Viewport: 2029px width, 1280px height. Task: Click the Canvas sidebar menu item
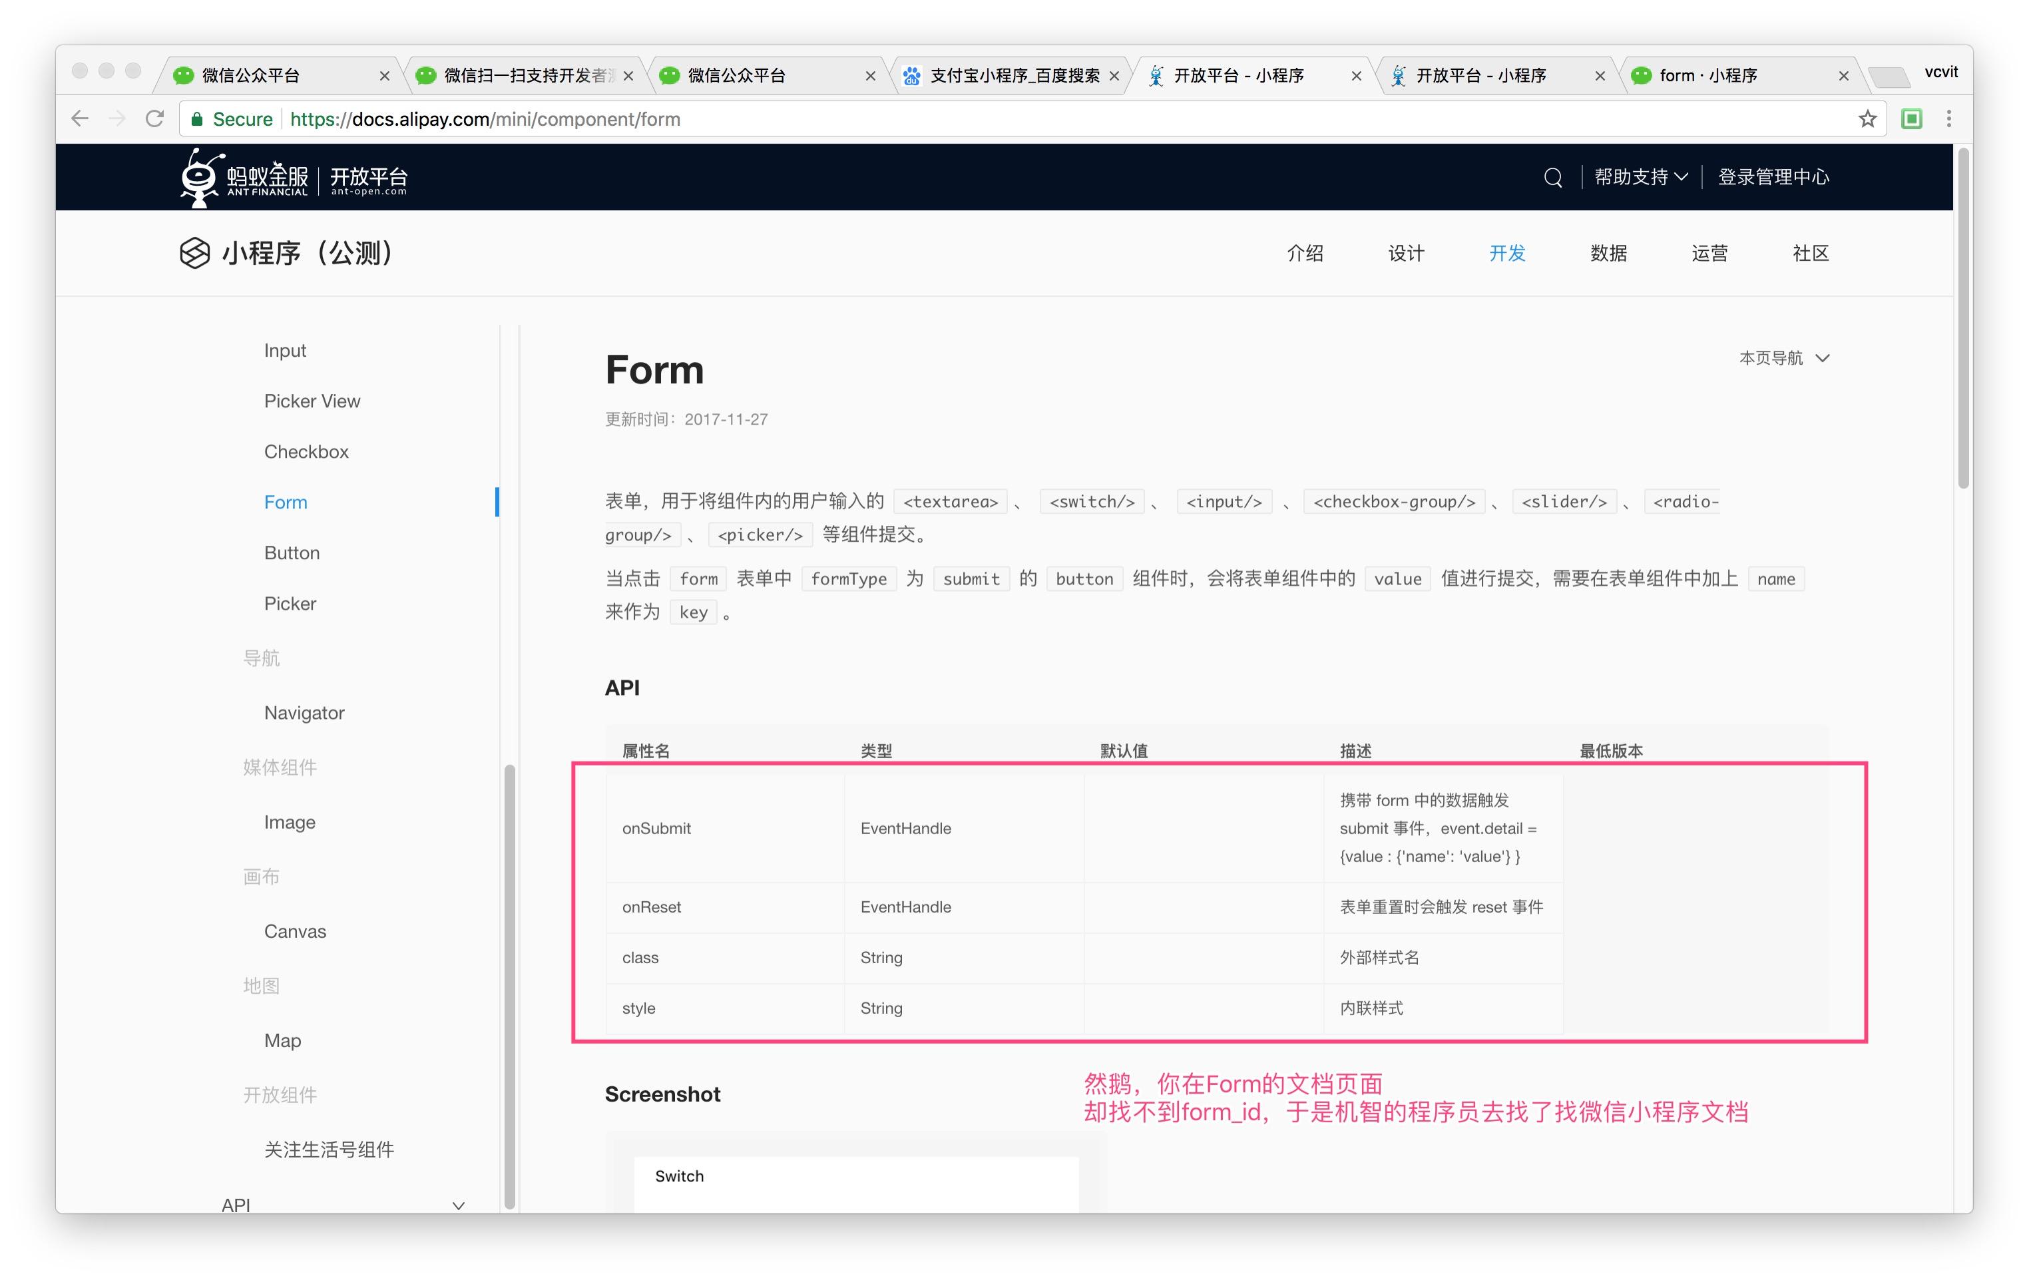[x=294, y=929]
